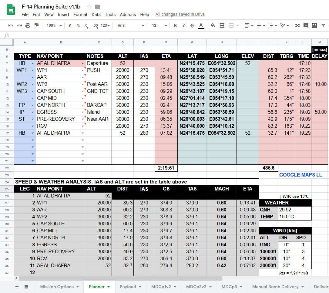Screen dimensions: 329x293
Task: Apply Strikethrough formatting
Action: point(192,25)
